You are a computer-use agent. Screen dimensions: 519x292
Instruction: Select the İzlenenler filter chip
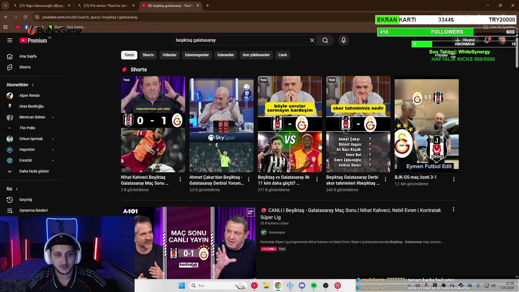[226, 55]
